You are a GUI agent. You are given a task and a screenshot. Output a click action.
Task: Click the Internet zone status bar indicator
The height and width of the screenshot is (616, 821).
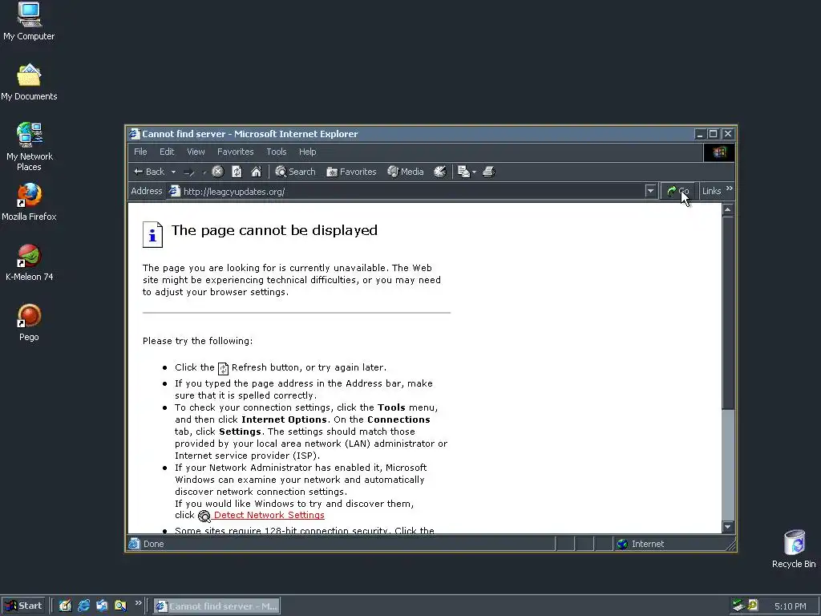(640, 545)
